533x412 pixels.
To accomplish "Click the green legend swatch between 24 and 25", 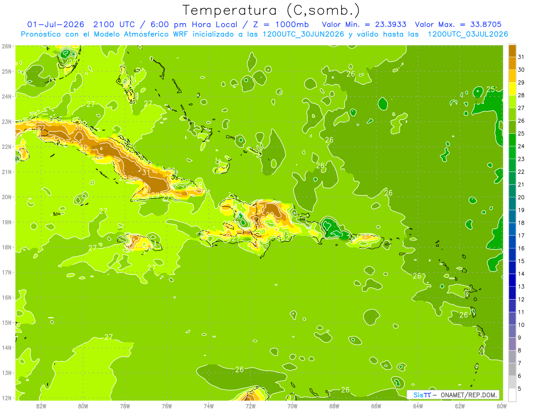I will pyautogui.click(x=512, y=140).
